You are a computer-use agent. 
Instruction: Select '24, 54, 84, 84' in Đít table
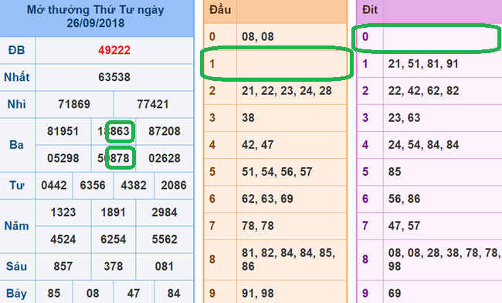point(423,145)
